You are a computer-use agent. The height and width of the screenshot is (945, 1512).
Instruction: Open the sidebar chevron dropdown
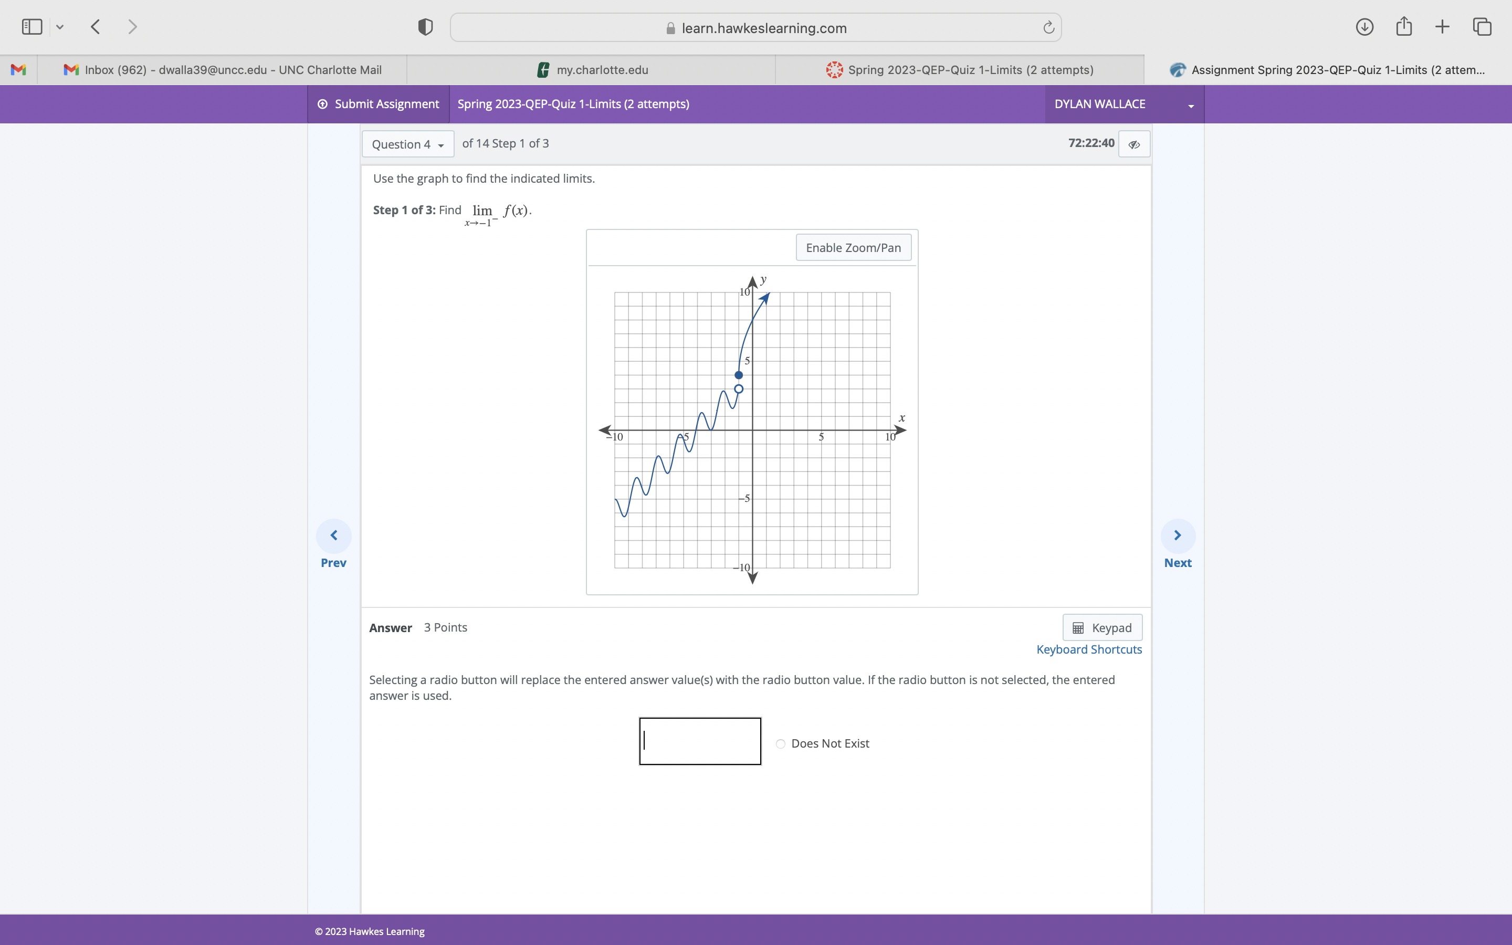60,26
